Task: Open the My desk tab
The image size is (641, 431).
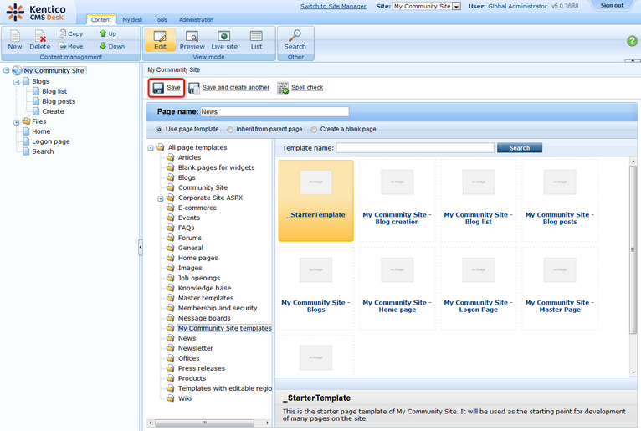Action: click(x=132, y=19)
